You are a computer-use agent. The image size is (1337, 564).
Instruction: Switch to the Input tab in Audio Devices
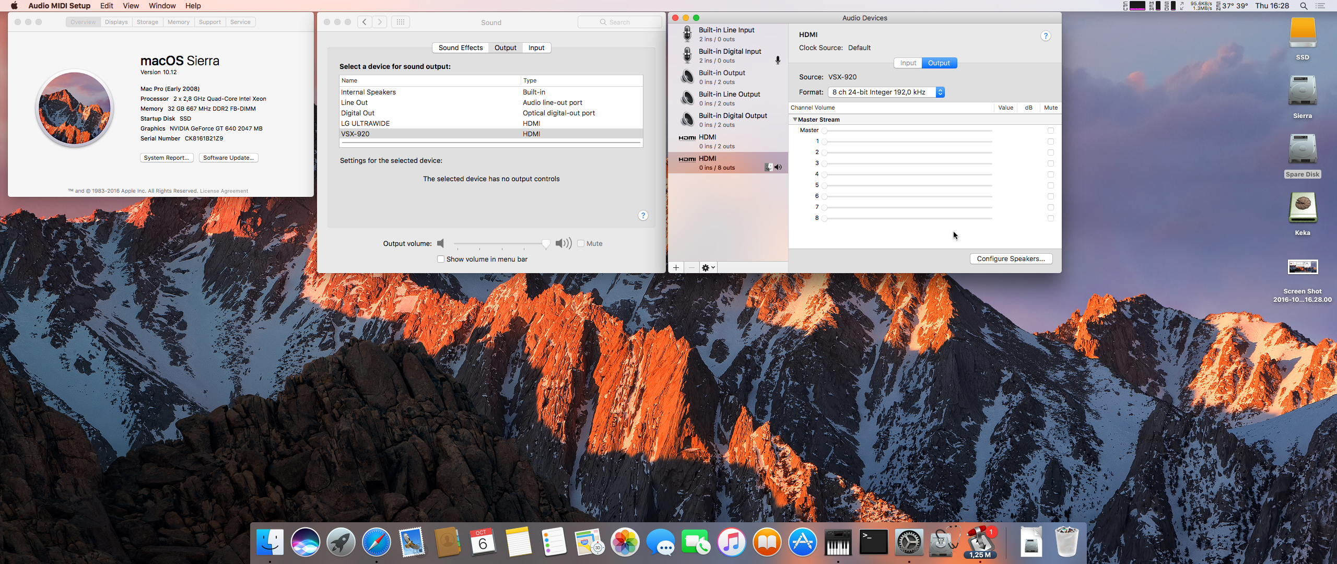[908, 63]
